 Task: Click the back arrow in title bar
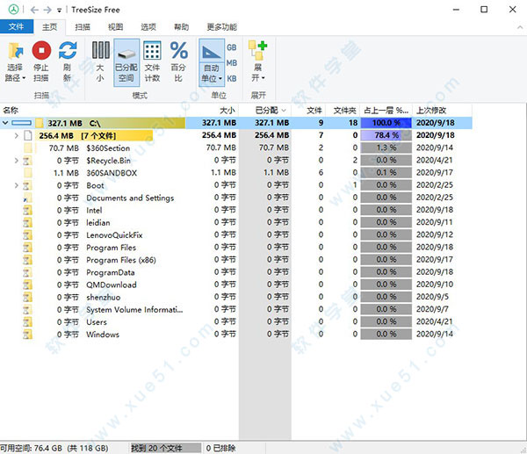(x=34, y=9)
